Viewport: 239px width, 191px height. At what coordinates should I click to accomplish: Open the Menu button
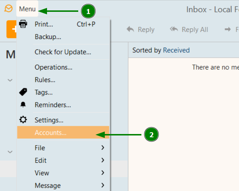pos(27,9)
